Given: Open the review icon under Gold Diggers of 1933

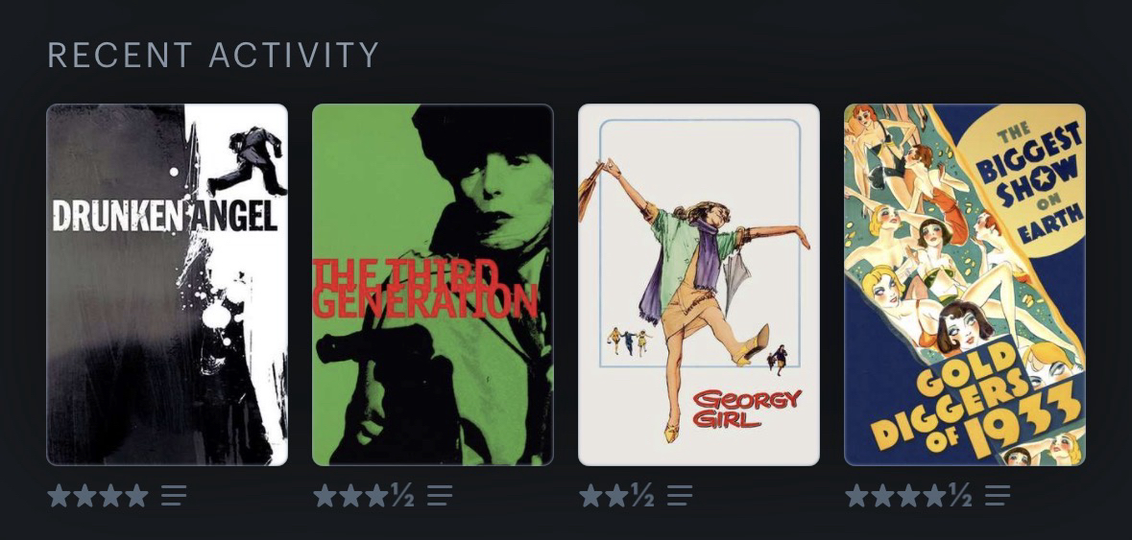Looking at the screenshot, I should tap(997, 495).
